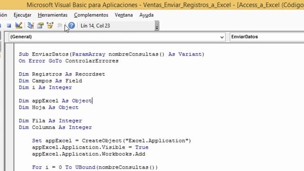The width and height of the screenshot is (304, 171).
Task: Click 'appExcel.Application.Visible = True' line
Action: pyautogui.click(x=90, y=147)
